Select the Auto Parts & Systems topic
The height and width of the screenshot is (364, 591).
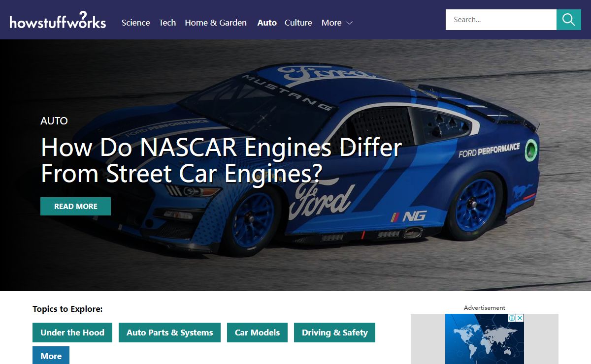pos(169,333)
